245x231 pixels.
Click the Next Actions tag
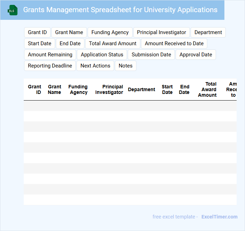click(95, 66)
